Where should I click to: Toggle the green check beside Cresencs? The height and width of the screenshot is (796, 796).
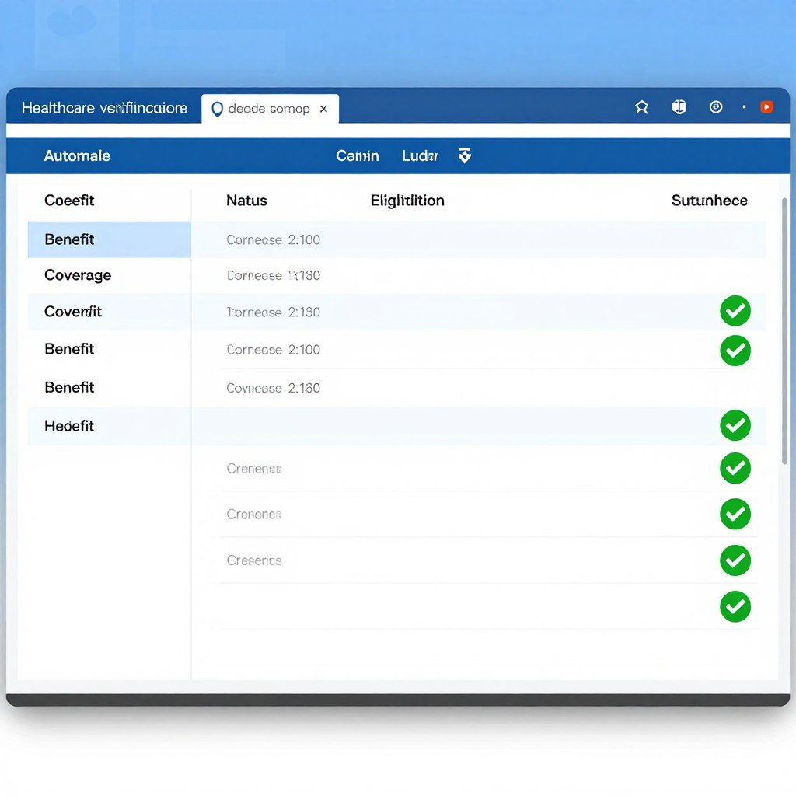tap(735, 560)
